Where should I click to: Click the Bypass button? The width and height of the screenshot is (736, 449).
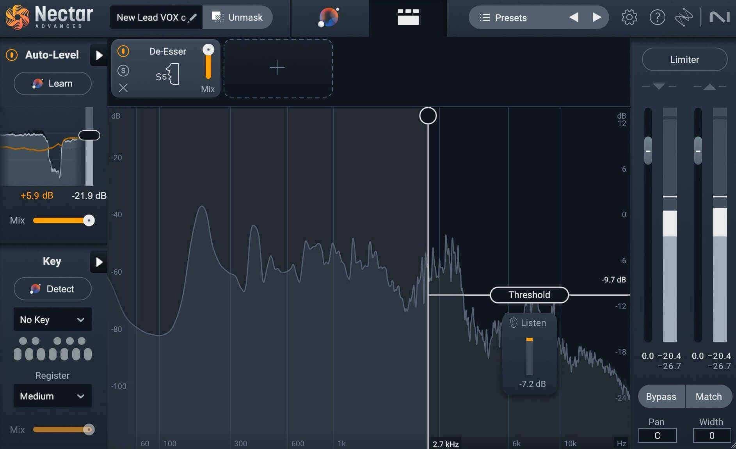click(x=661, y=396)
